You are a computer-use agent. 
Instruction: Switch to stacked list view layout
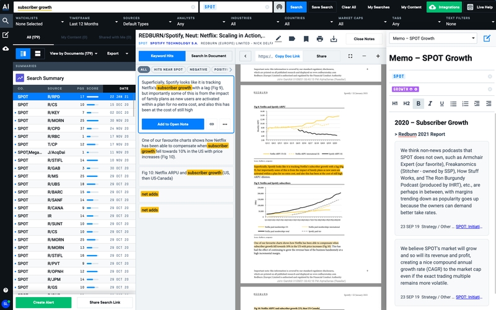click(x=38, y=54)
